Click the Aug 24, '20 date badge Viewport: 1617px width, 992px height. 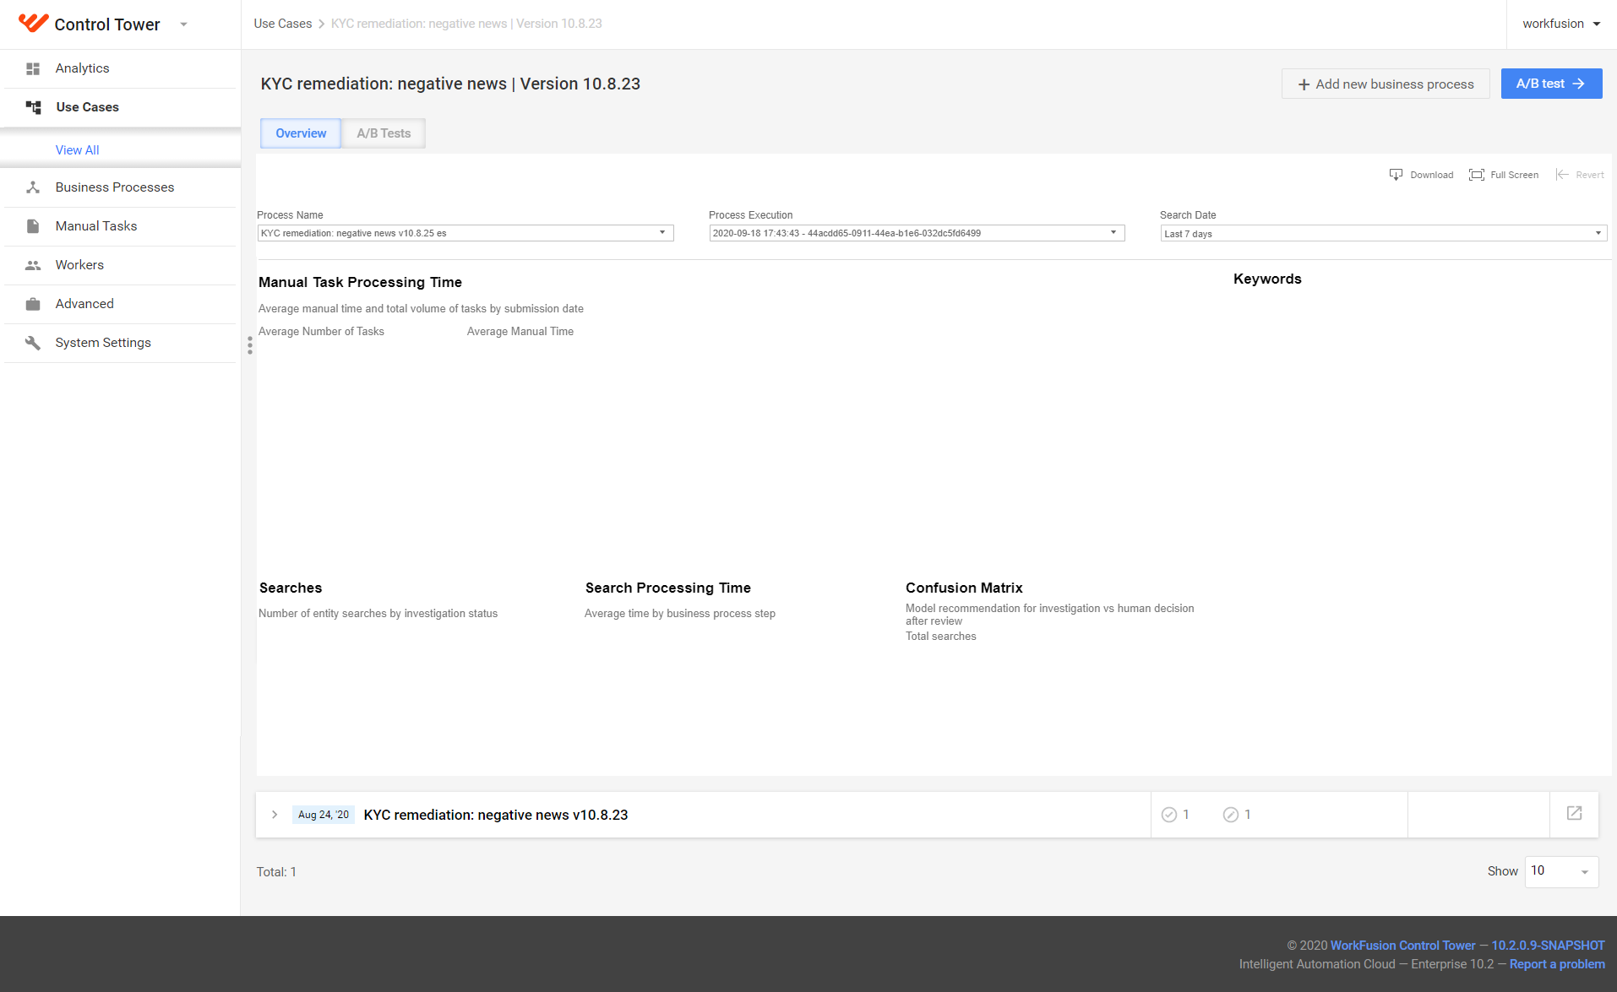324,815
